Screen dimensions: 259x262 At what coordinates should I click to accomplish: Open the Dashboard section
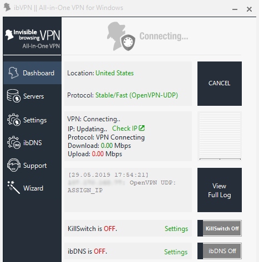coord(32,73)
